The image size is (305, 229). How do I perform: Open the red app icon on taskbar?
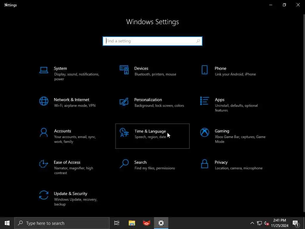147,223
